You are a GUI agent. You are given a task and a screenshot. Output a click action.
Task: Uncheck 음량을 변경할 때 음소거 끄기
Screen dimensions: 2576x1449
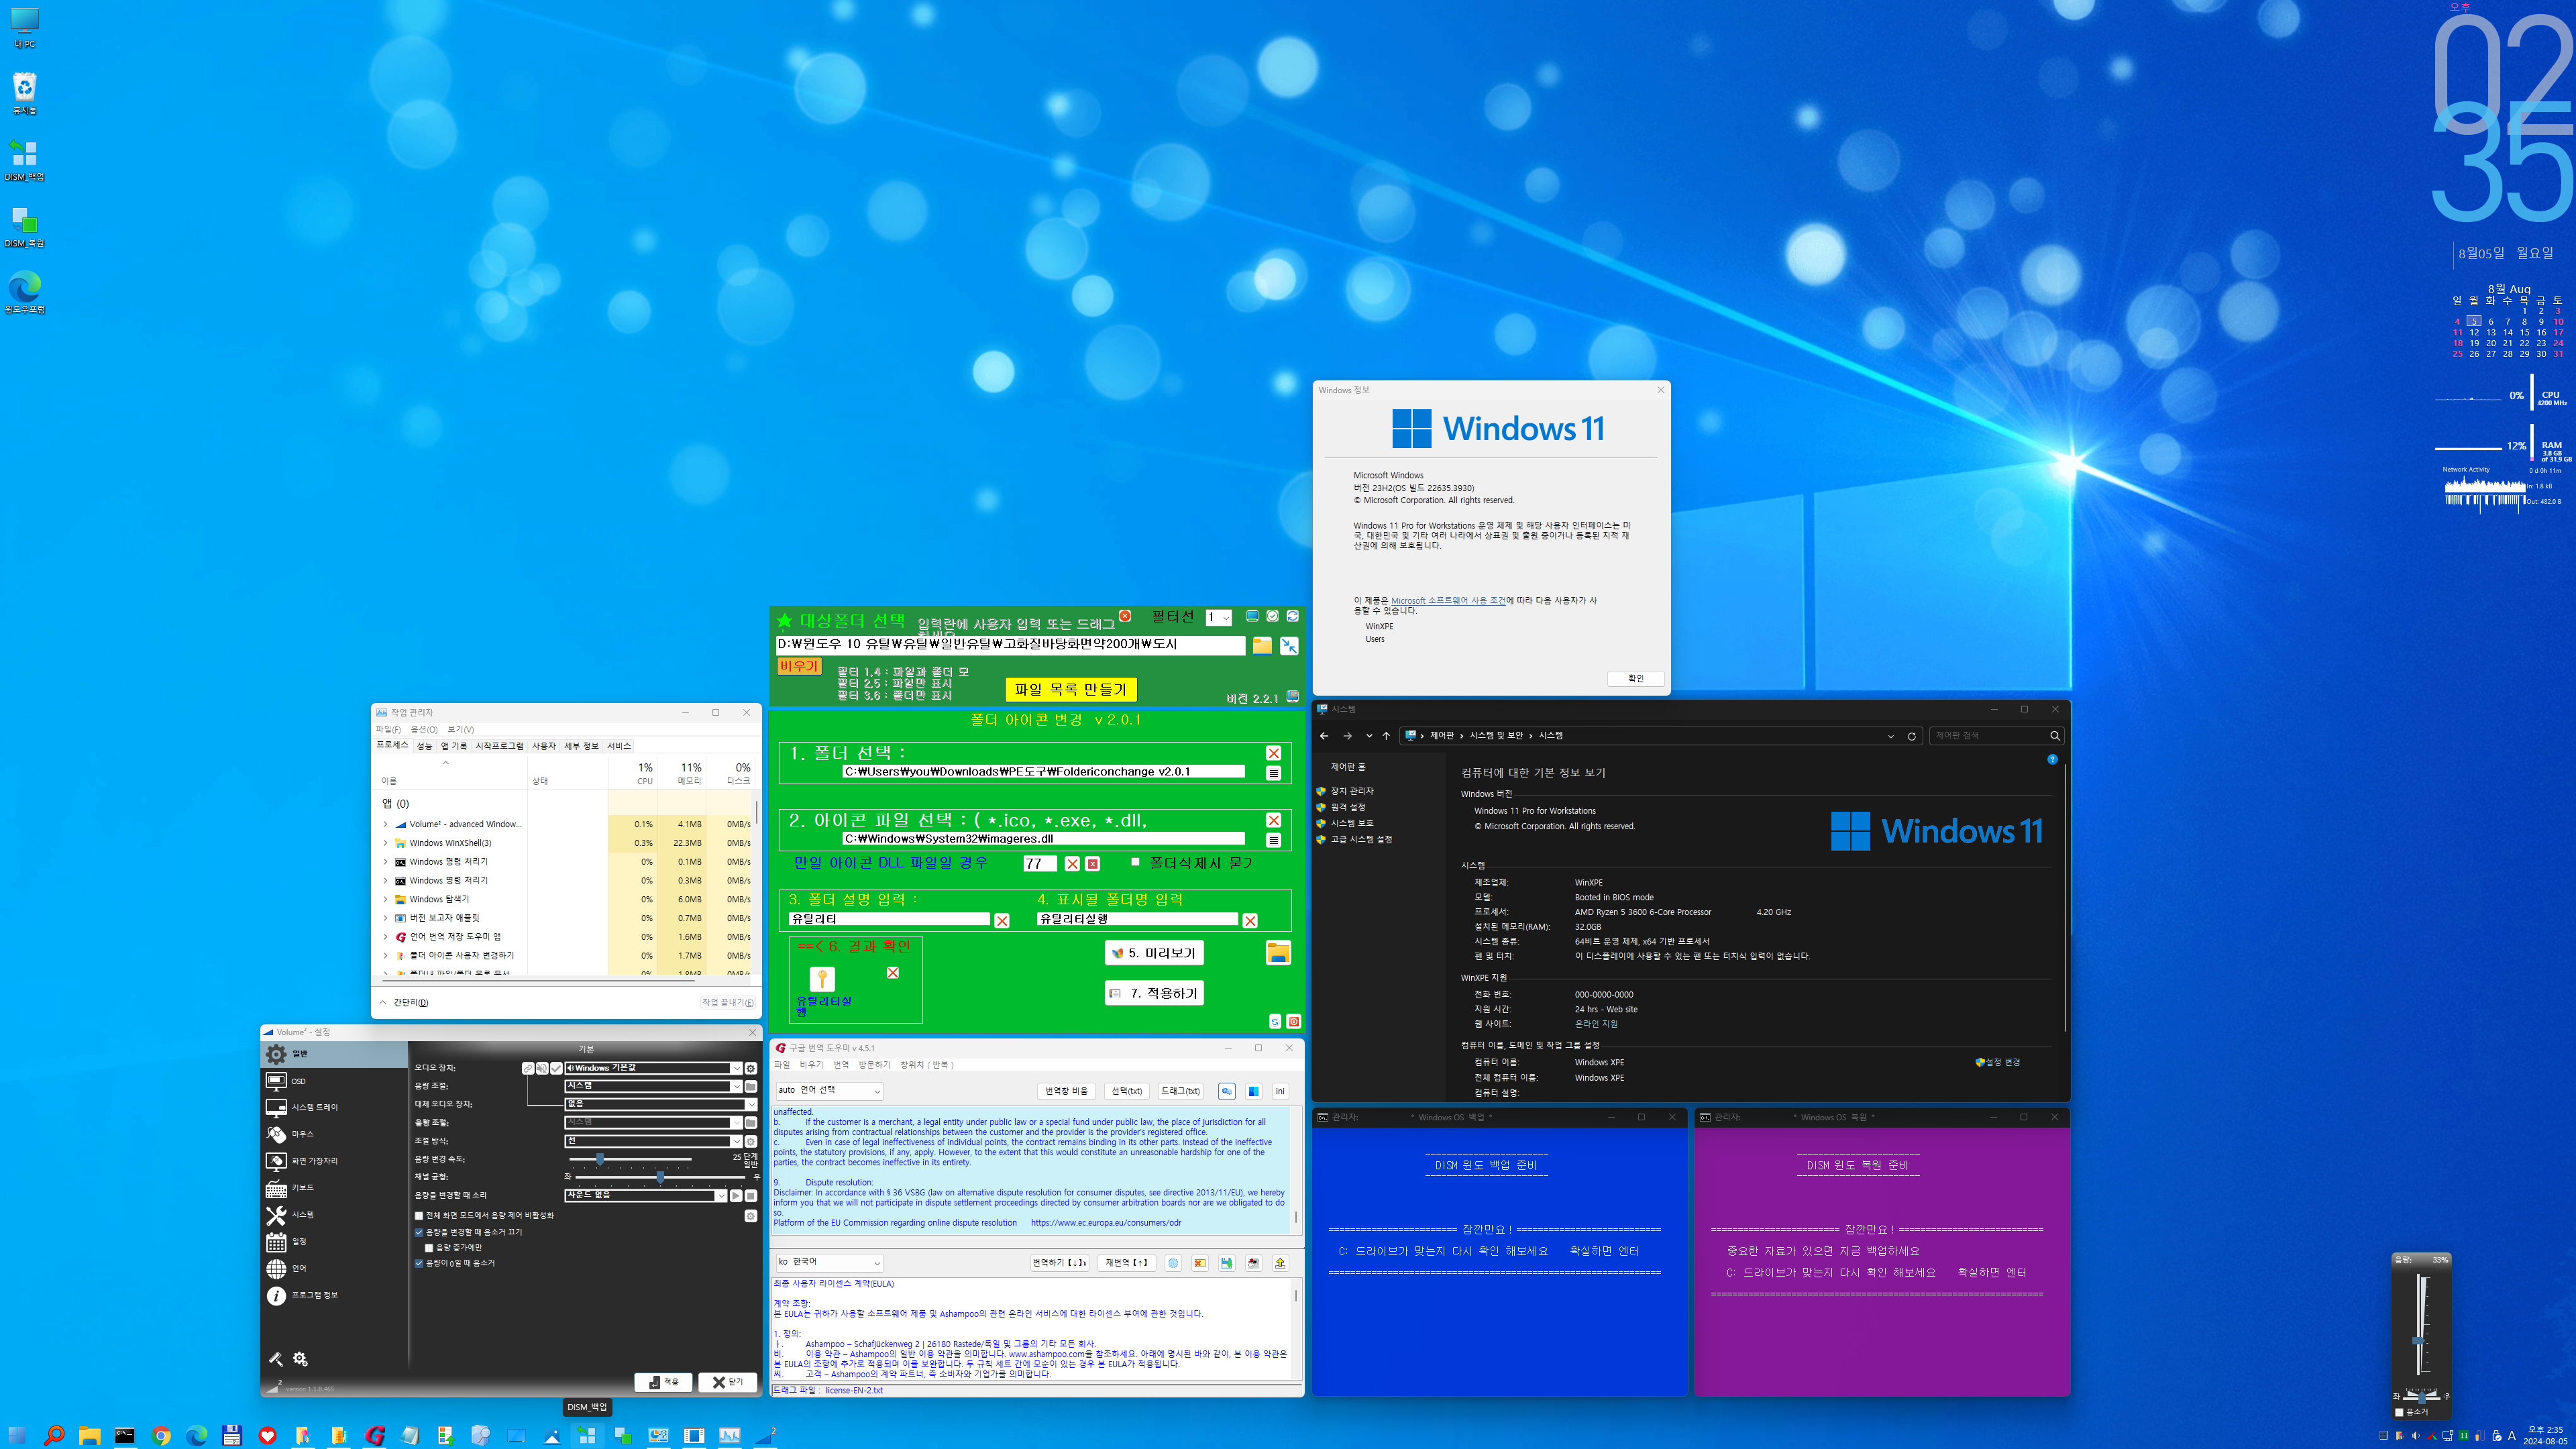point(419,1232)
